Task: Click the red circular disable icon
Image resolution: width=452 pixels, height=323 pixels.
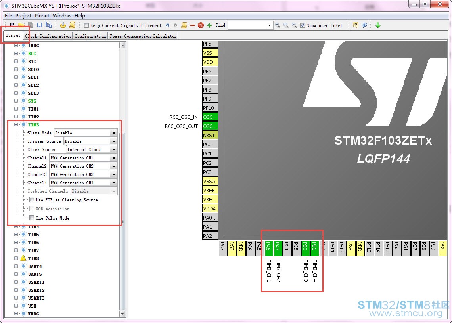Action: [201, 25]
